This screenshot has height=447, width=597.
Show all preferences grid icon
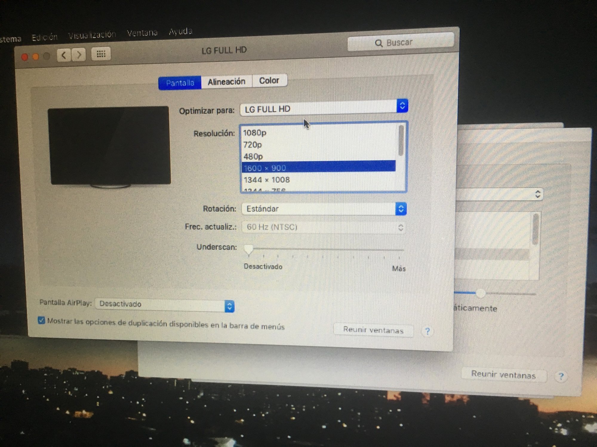(101, 54)
